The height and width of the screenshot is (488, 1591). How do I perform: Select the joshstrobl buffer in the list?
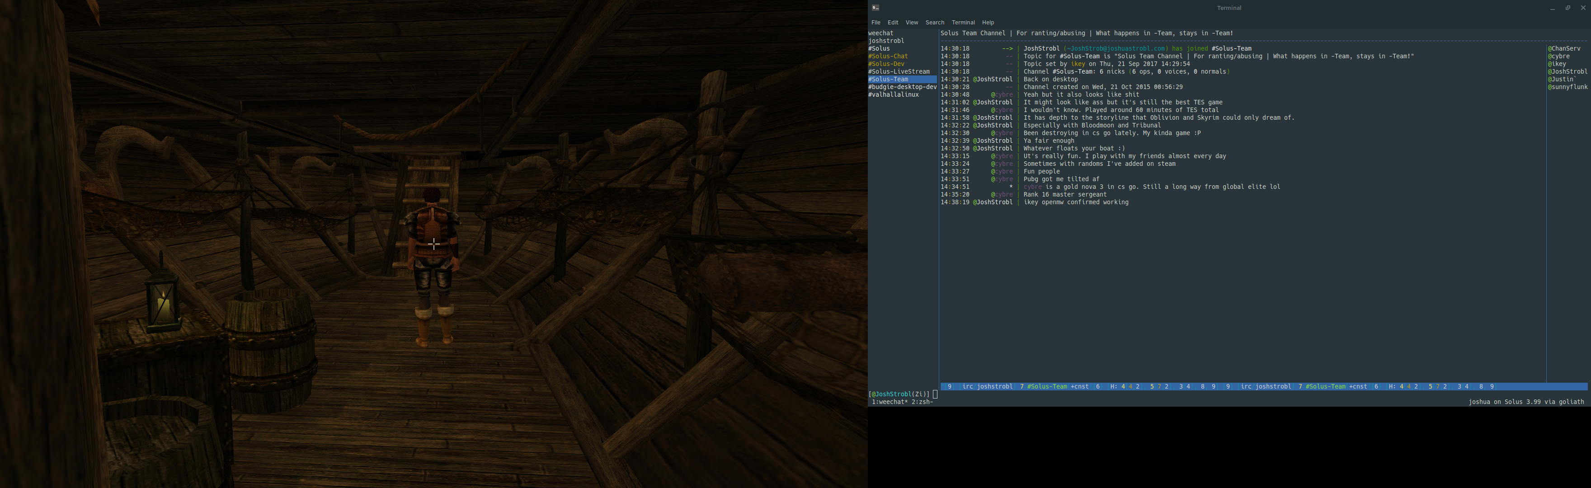coord(886,41)
